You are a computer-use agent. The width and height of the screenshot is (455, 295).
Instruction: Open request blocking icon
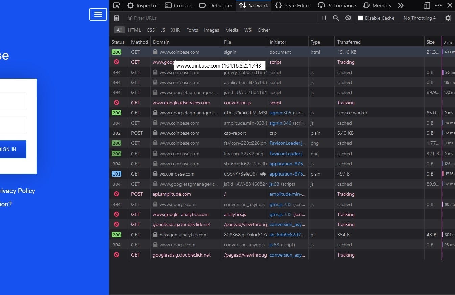[348, 18]
